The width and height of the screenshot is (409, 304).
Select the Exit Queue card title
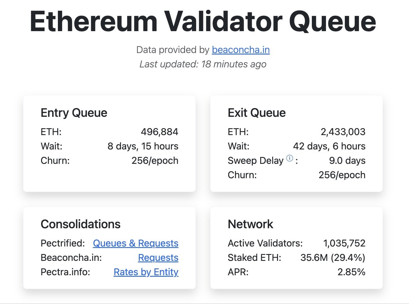pos(257,113)
